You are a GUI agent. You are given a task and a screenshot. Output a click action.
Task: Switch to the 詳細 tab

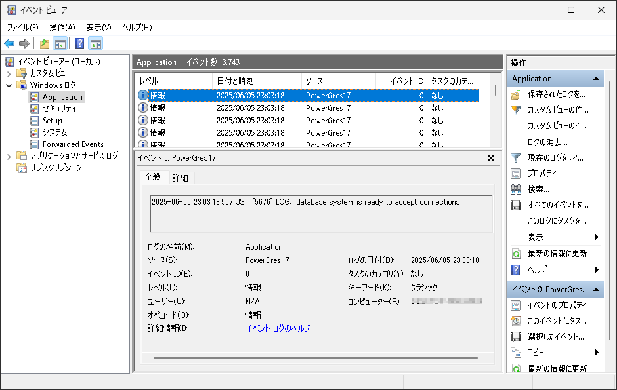point(181,178)
